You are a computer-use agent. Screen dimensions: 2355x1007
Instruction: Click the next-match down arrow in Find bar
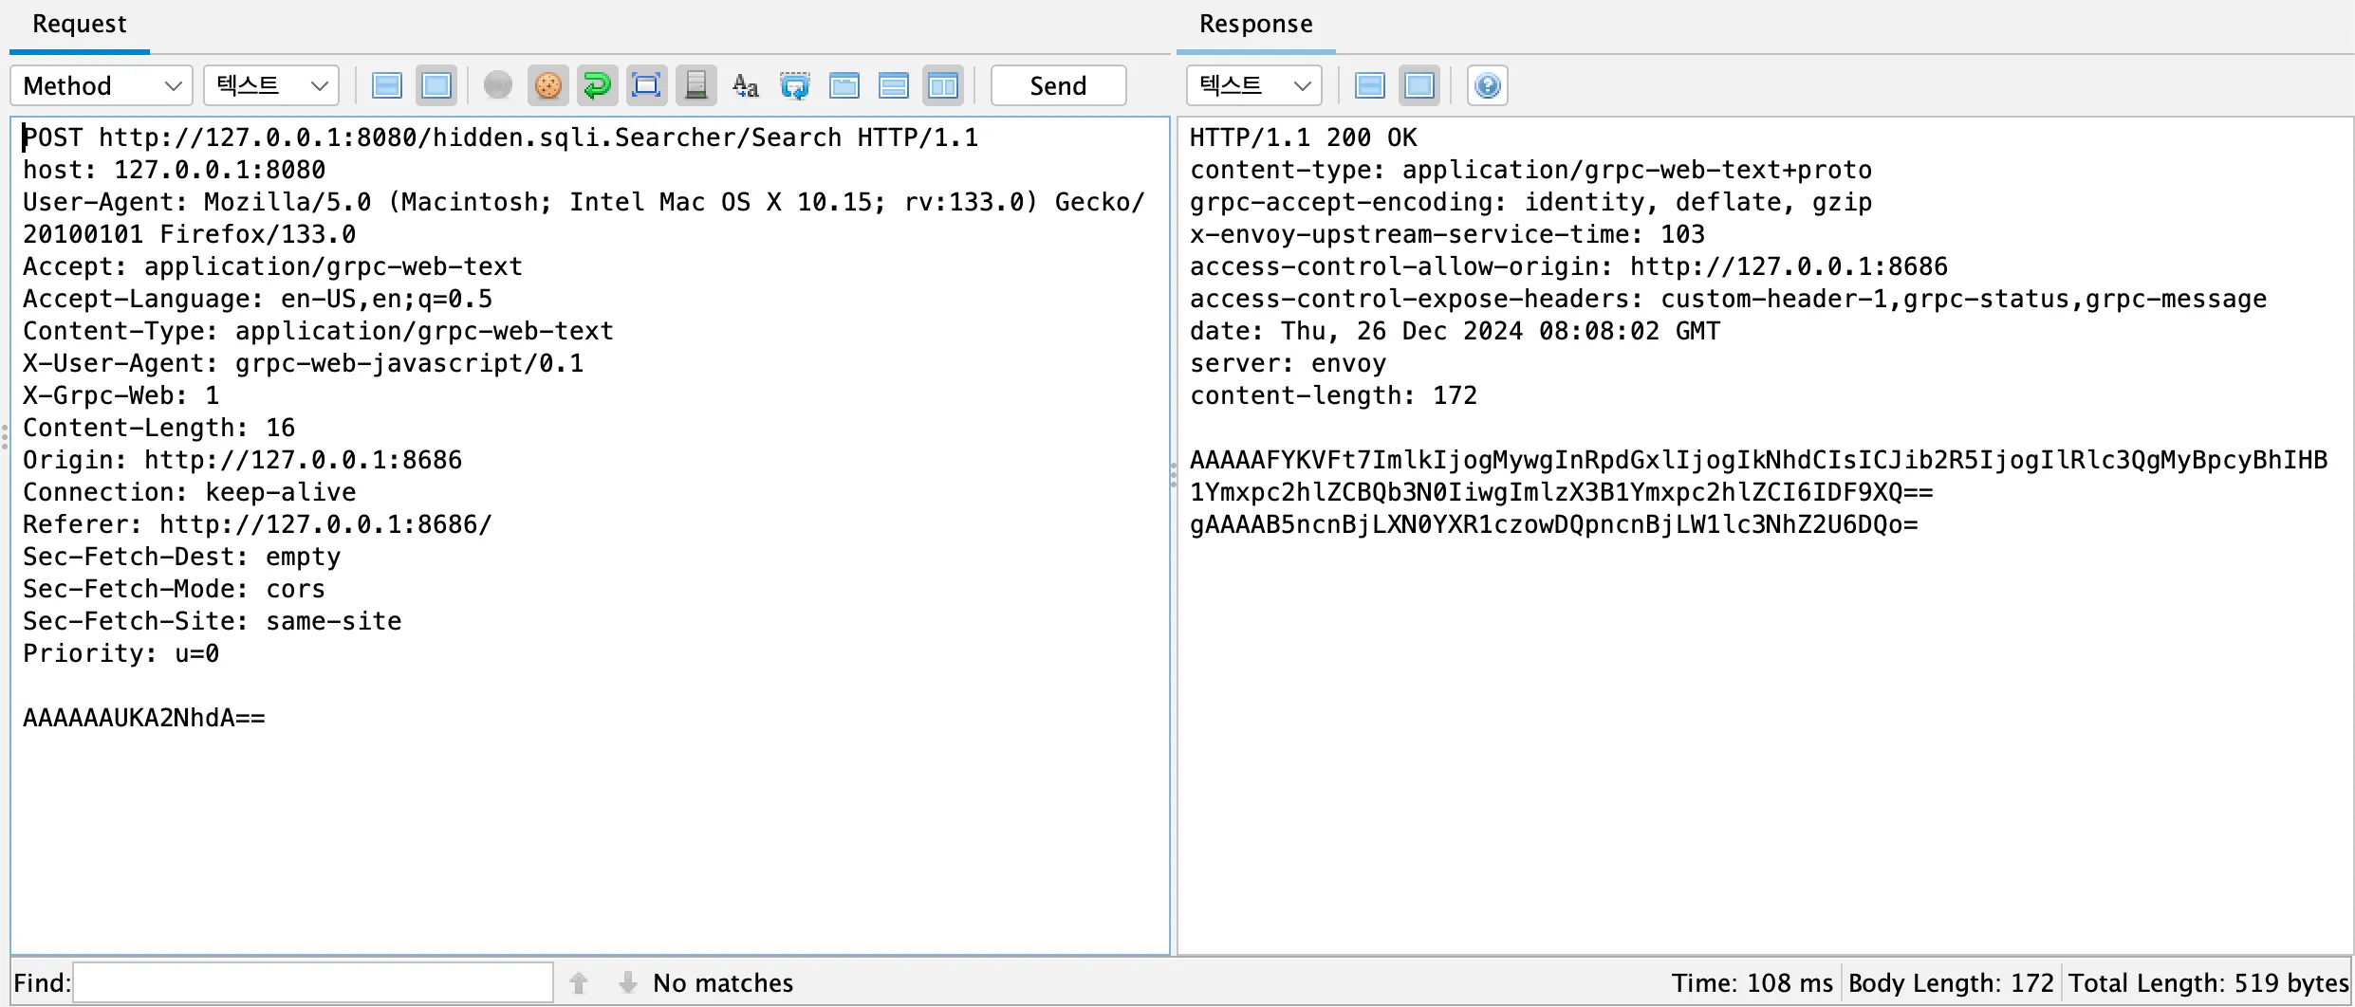[627, 982]
